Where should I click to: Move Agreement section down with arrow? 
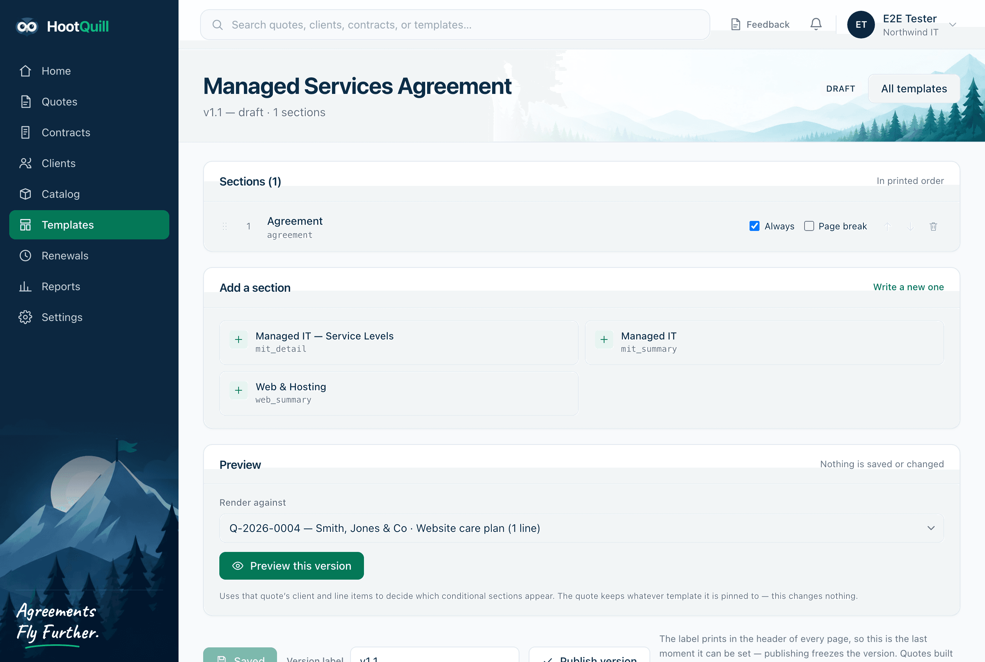pyautogui.click(x=910, y=226)
